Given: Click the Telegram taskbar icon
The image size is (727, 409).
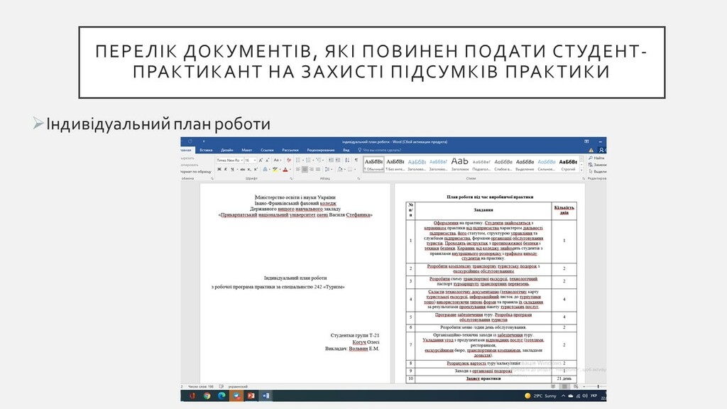Looking at the screenshot, I should pyautogui.click(x=235, y=396).
